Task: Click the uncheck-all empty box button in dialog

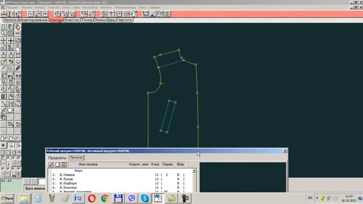Action: pos(57,164)
